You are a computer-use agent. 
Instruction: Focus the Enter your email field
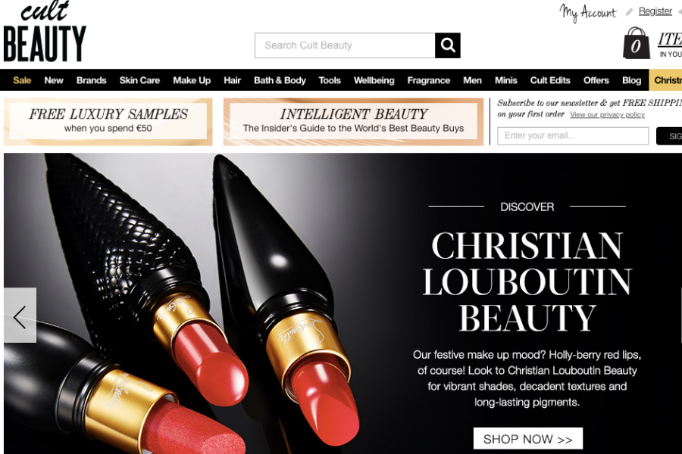(573, 135)
